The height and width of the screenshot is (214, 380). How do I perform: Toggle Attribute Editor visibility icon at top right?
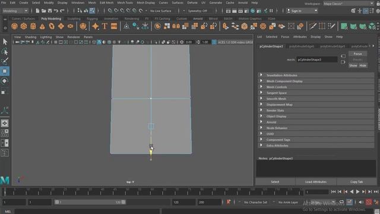[366, 11]
